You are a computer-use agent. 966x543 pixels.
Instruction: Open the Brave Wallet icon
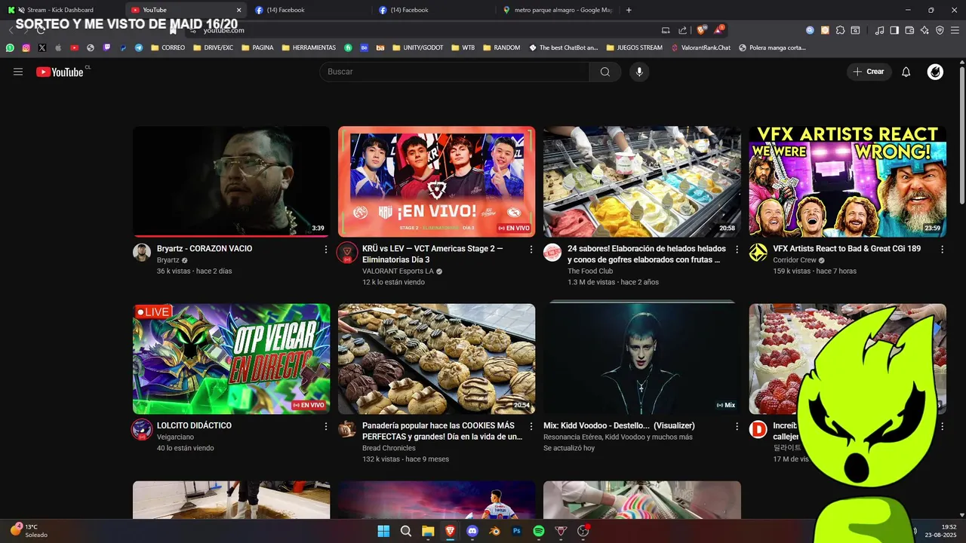point(909,30)
